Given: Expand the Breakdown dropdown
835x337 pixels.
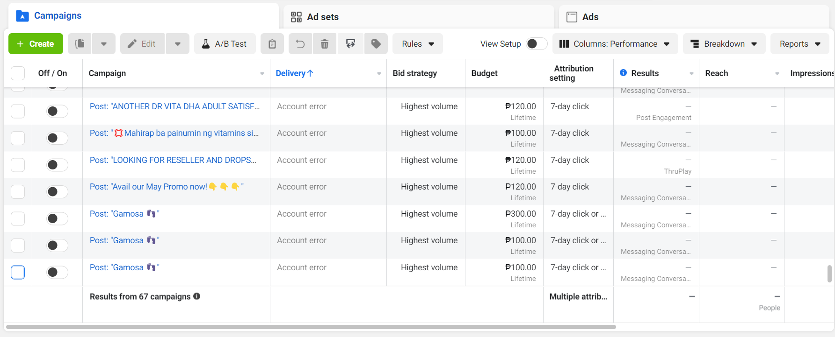Looking at the screenshot, I should click(724, 44).
